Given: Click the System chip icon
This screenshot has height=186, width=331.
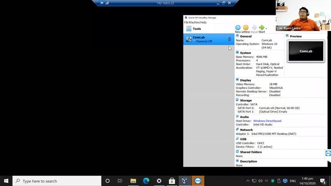Looking at the screenshot, I should (x=237, y=52).
